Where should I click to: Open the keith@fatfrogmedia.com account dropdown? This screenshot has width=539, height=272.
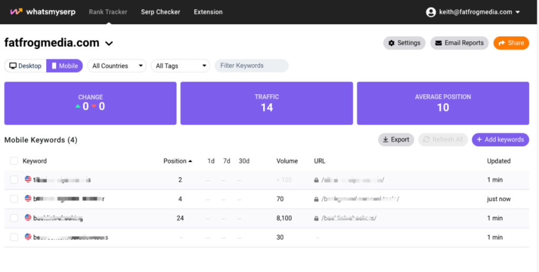pos(479,12)
